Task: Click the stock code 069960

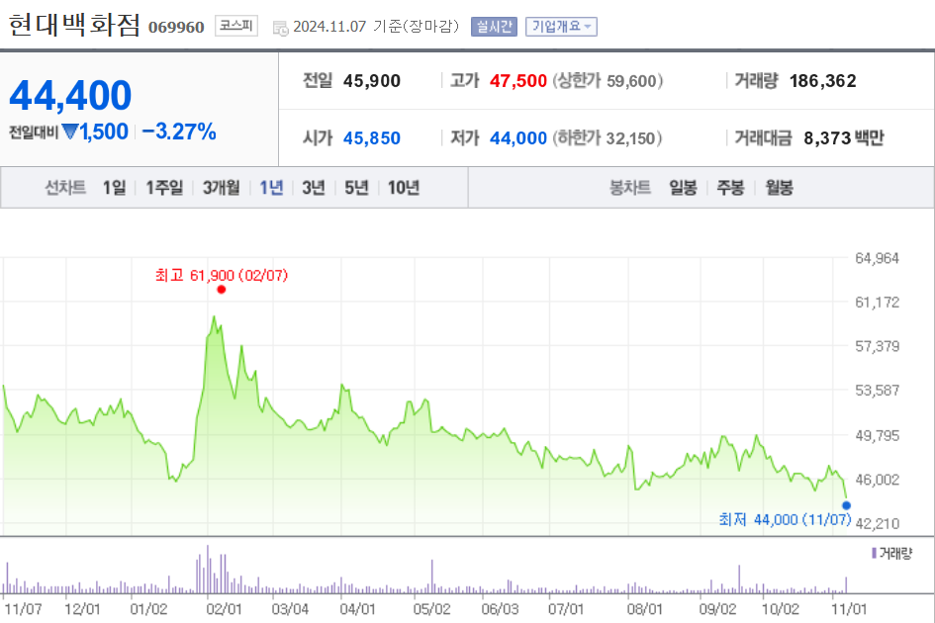Action: click(176, 28)
